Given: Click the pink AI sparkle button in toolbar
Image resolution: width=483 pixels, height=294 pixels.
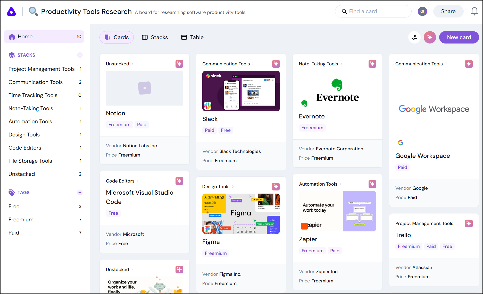Looking at the screenshot, I should 430,37.
